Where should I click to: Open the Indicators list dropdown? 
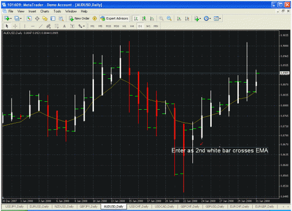pos(198,18)
